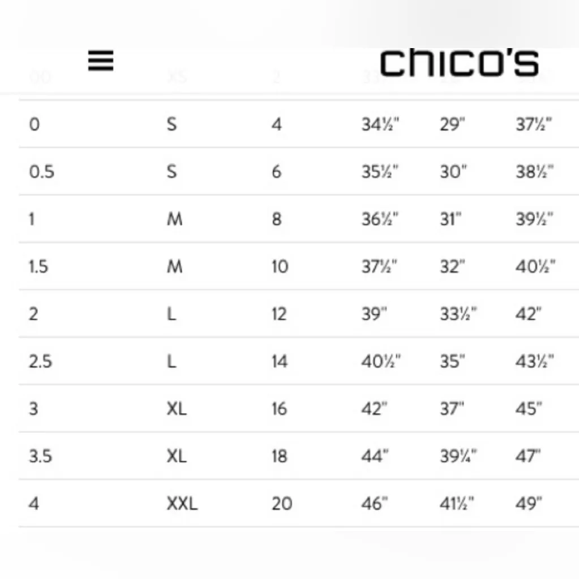Select numeric size 12 cell

click(x=279, y=314)
